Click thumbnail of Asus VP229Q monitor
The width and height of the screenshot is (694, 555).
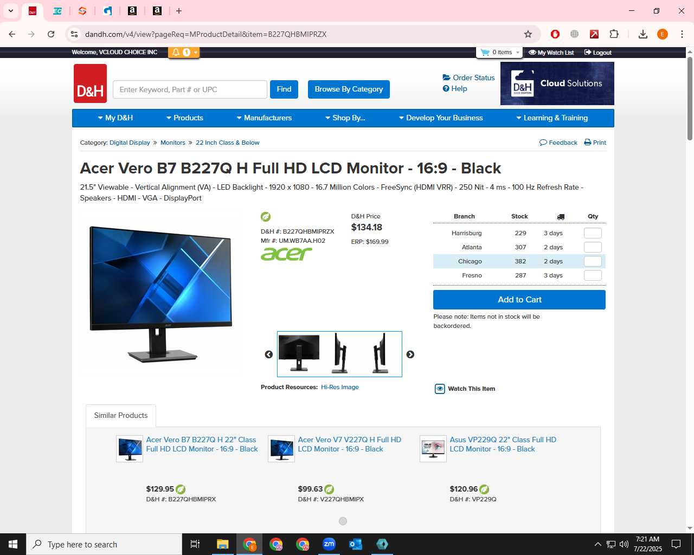[x=433, y=449]
